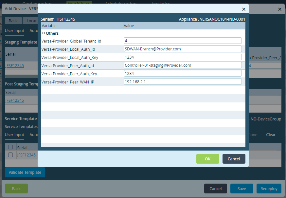Click the Versa-Provider_Local_Auth_Id variable label

click(x=68, y=49)
